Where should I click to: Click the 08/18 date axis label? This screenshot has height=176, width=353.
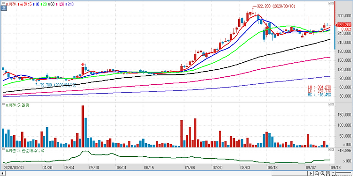click(x=272, y=168)
